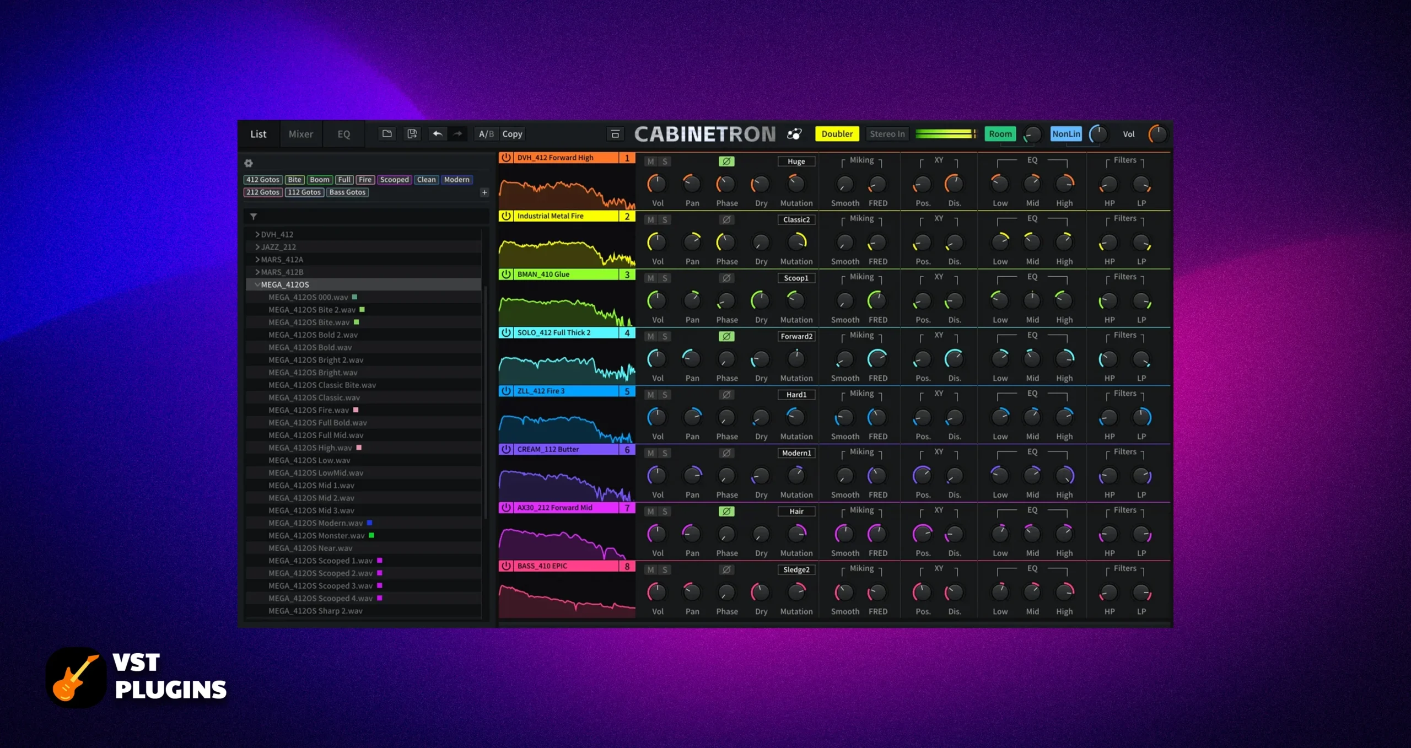Expand the MARS_412A folder

(257, 260)
